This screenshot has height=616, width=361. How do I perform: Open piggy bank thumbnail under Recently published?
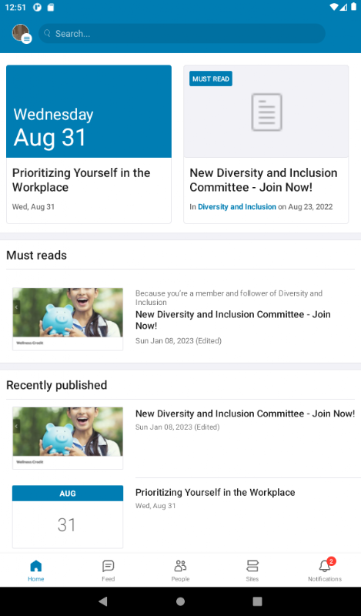click(x=68, y=438)
